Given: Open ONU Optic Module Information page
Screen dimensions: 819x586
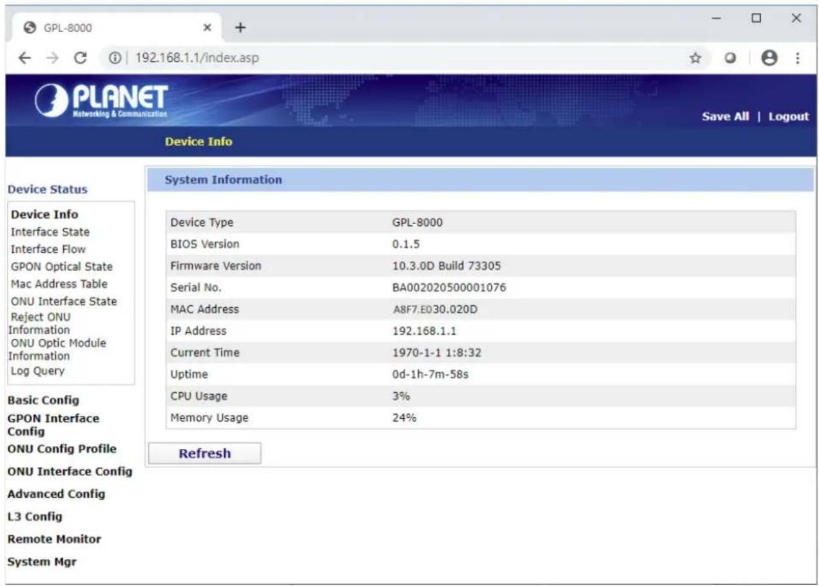Looking at the screenshot, I should pos(58,349).
